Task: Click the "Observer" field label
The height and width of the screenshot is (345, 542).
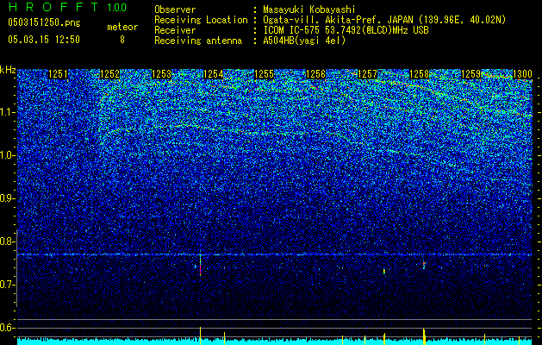Action: [x=175, y=9]
